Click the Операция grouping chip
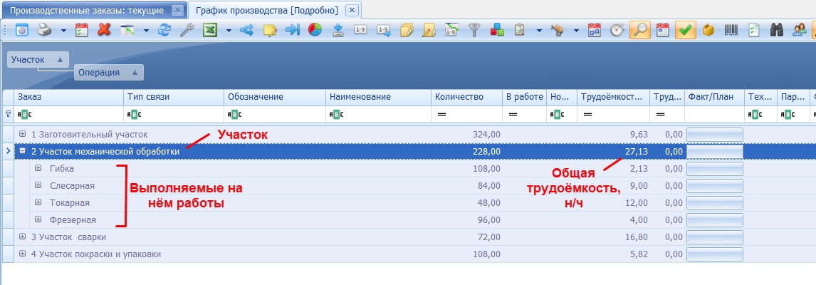The width and height of the screenshot is (816, 285). pyautogui.click(x=109, y=73)
